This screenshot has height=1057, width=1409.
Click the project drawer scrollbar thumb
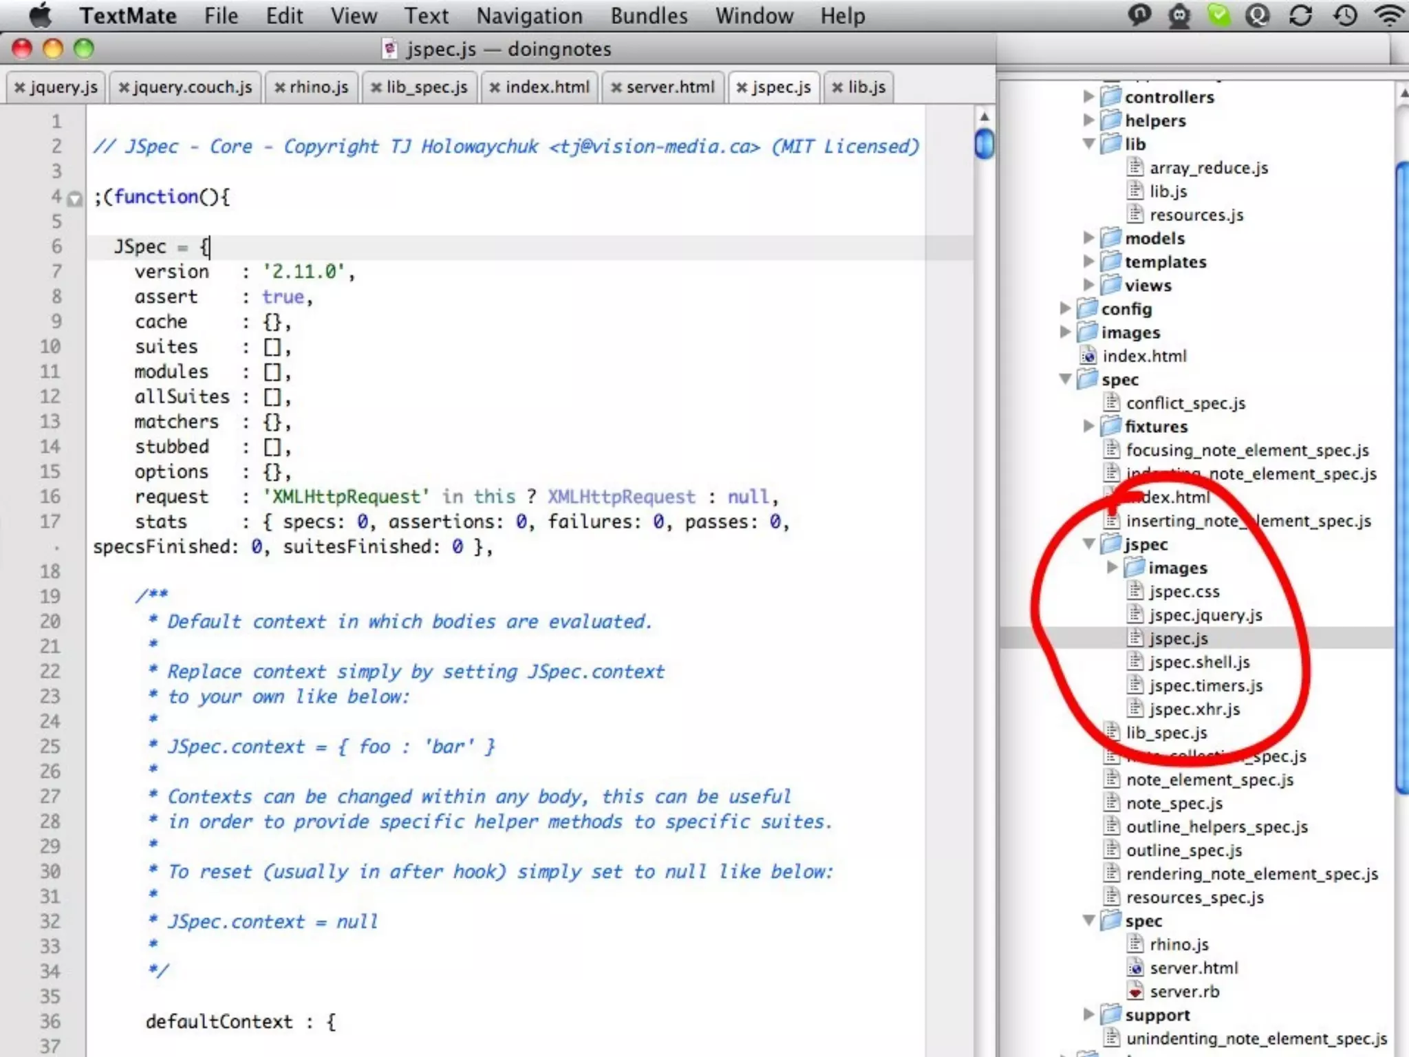click(x=1402, y=478)
